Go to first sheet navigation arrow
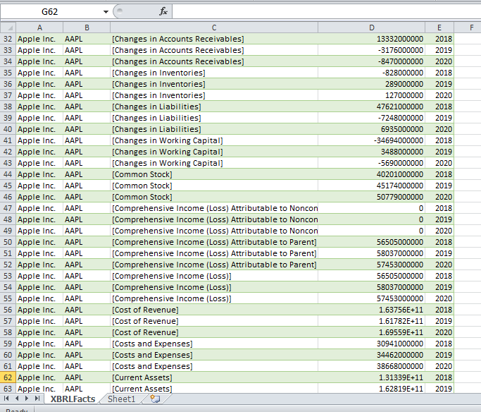The height and width of the screenshot is (412, 481). (6, 399)
